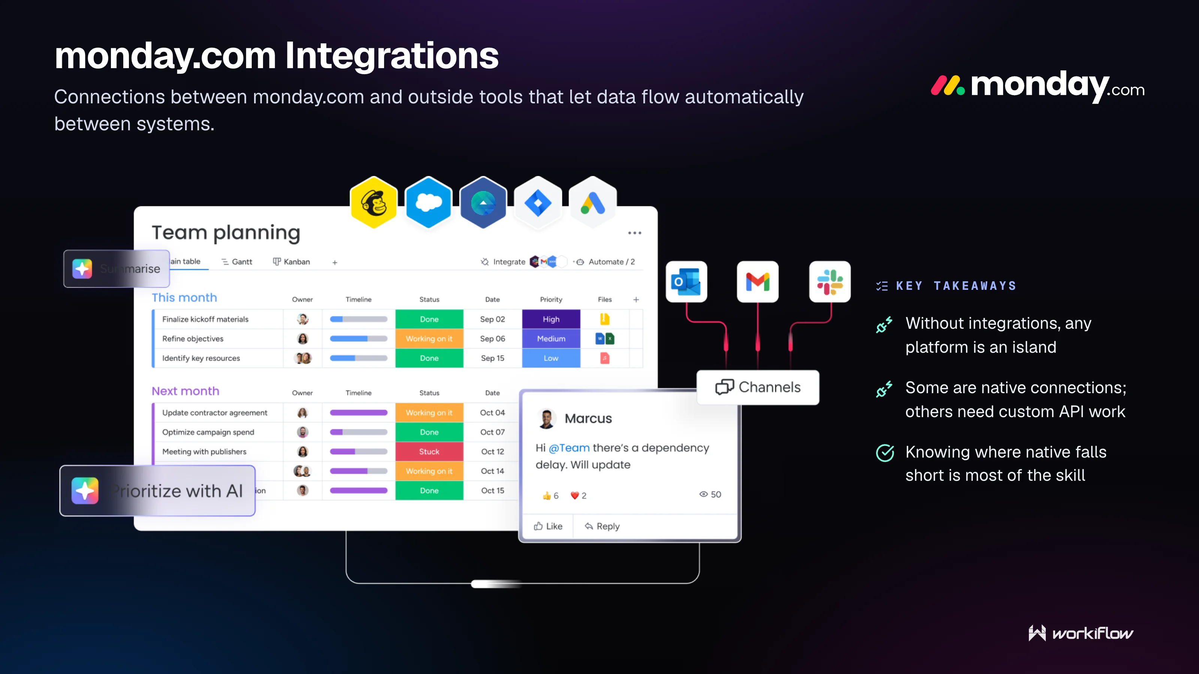Open the Stuck status for Meeting with publishers
Viewport: 1199px width, 674px height.
coord(429,452)
